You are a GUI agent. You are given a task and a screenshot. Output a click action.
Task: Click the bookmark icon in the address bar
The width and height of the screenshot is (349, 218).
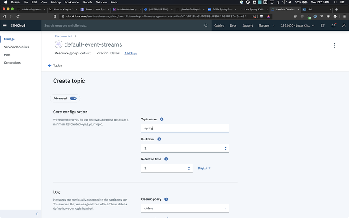55,17
